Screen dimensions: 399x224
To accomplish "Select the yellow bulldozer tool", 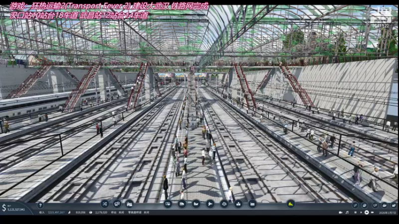I will coord(290,204).
